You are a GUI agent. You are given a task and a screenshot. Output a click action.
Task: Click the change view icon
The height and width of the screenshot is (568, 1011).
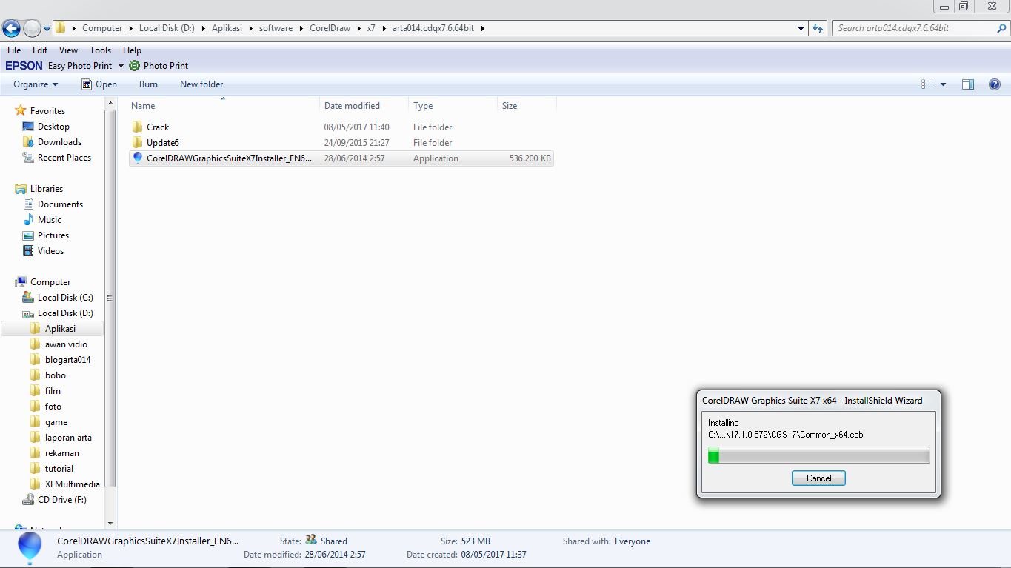tap(927, 84)
